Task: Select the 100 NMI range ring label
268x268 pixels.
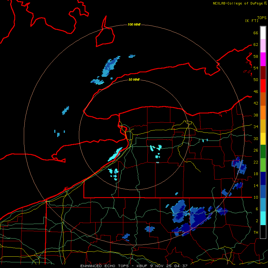Action: (134, 24)
